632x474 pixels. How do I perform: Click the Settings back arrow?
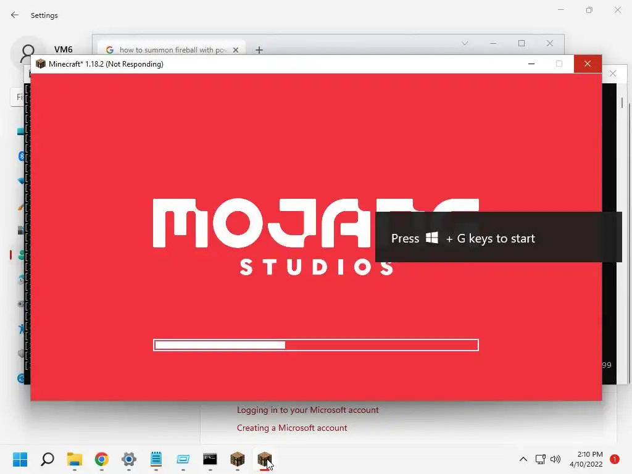[x=15, y=15]
